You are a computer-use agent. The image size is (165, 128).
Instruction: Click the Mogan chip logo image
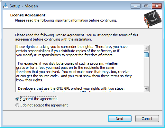point(153,19)
